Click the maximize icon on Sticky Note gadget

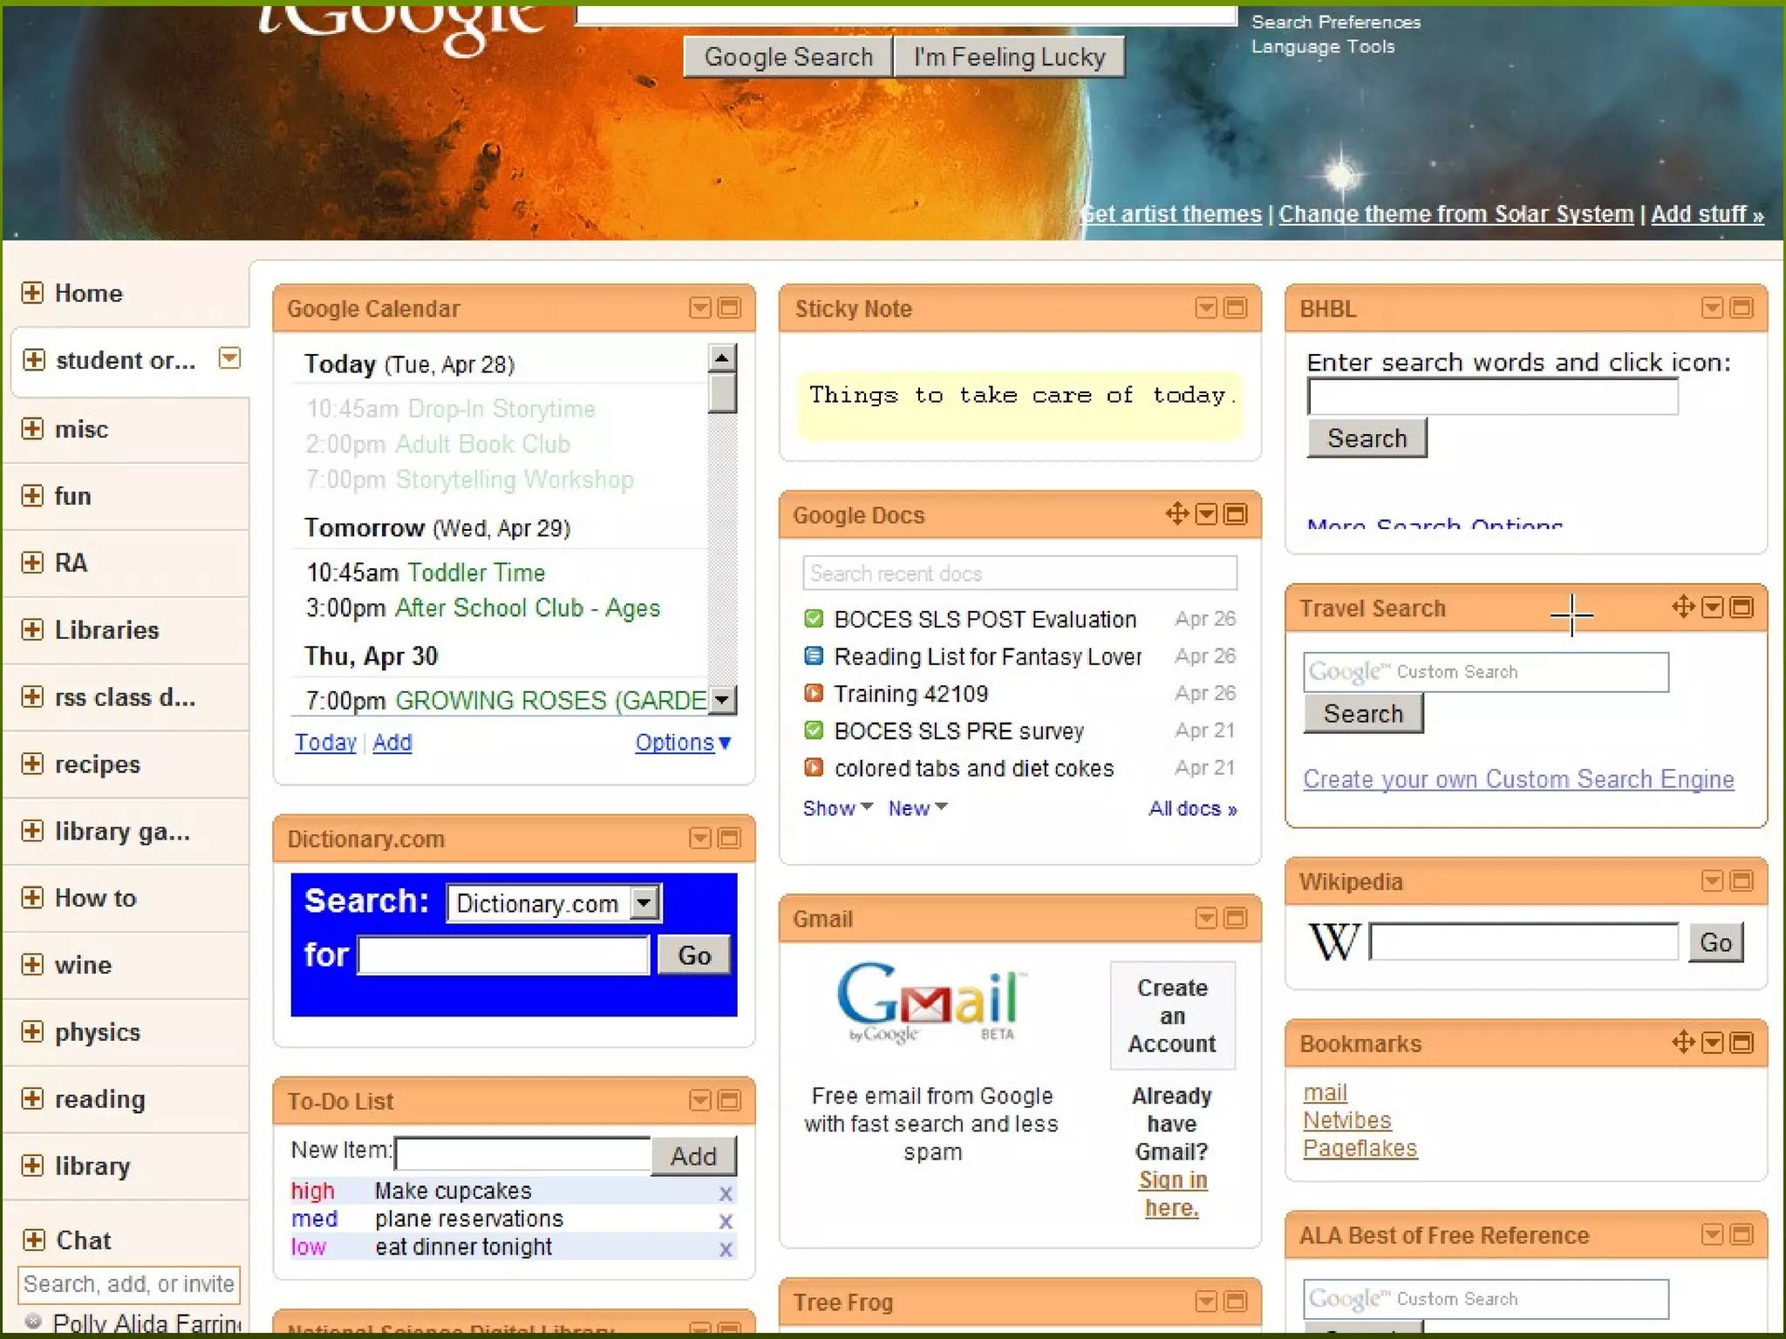[1235, 308]
